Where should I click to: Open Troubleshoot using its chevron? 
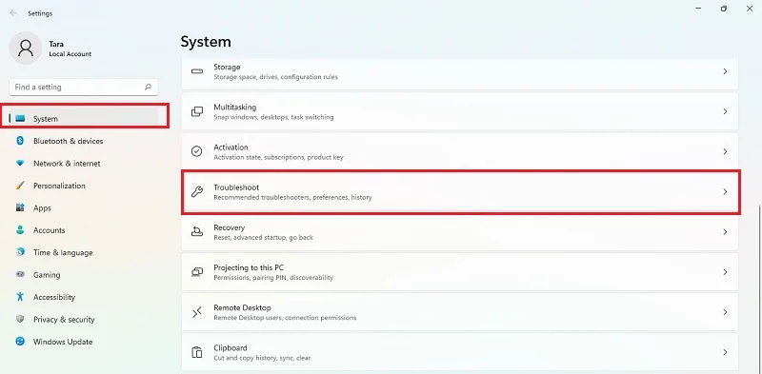coord(725,192)
